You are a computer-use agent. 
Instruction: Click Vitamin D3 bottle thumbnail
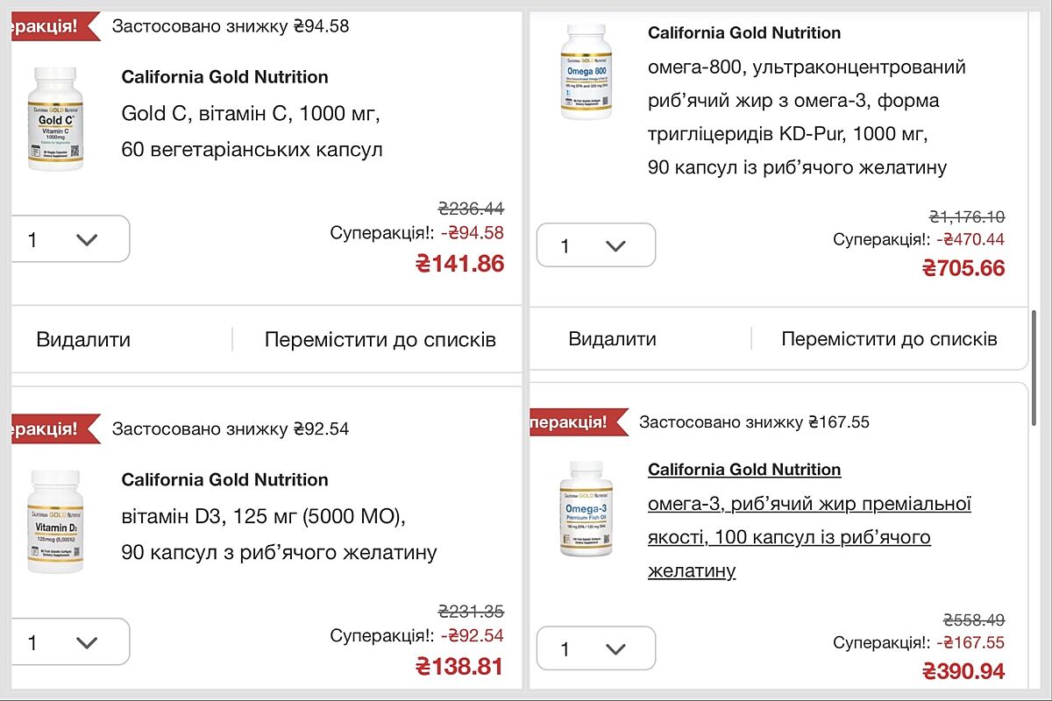click(56, 521)
